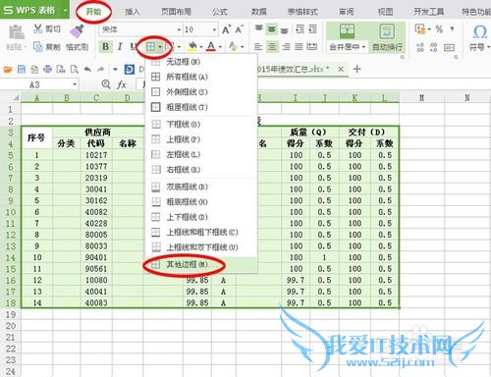This screenshot has height=377, width=491.
Task: Select the Format Painter (格式刷) brush
Action: click(x=77, y=30)
